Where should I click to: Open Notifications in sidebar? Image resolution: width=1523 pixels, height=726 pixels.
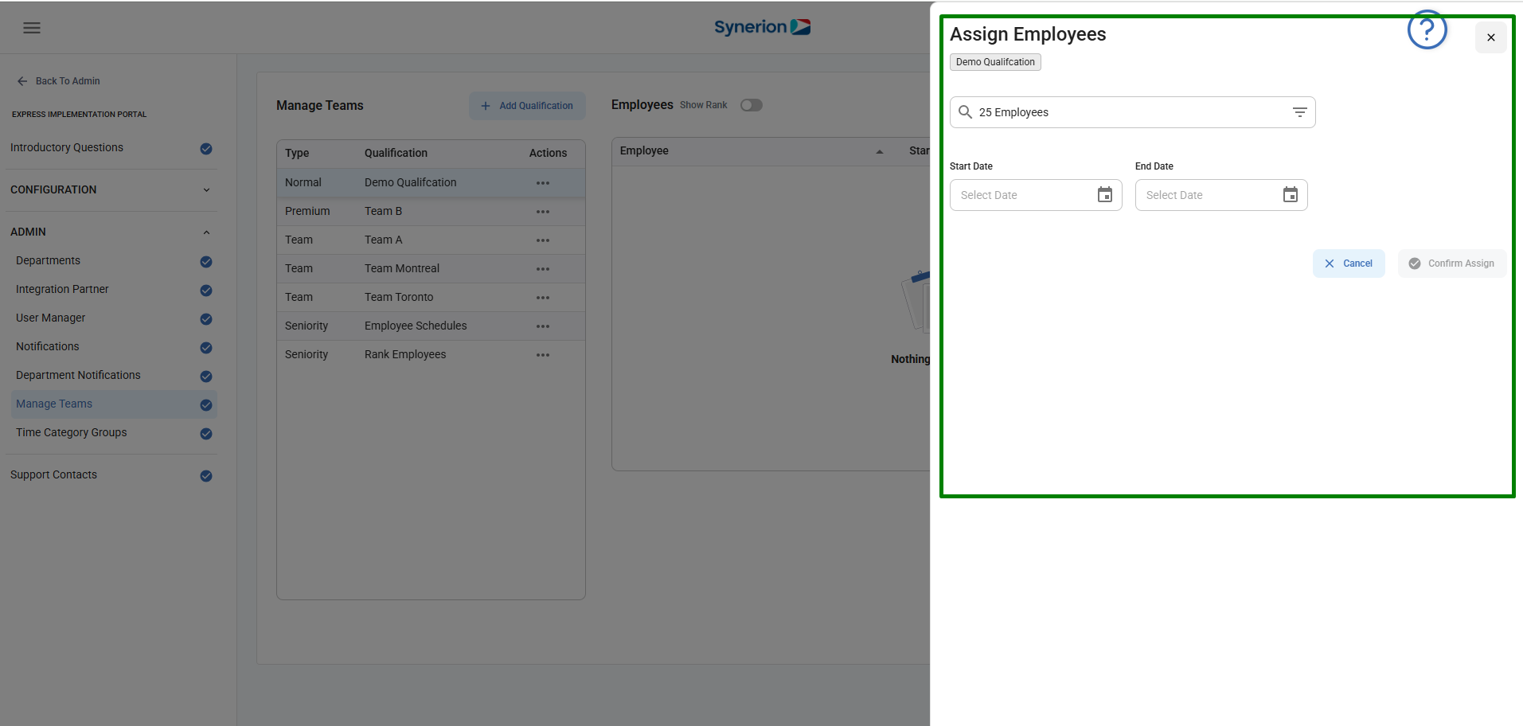48,346
